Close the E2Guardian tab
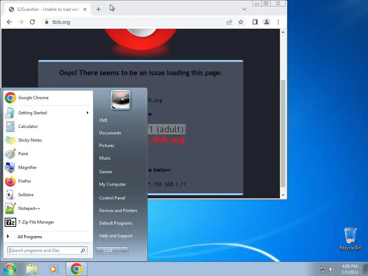This screenshot has height=276, width=368. click(85, 9)
